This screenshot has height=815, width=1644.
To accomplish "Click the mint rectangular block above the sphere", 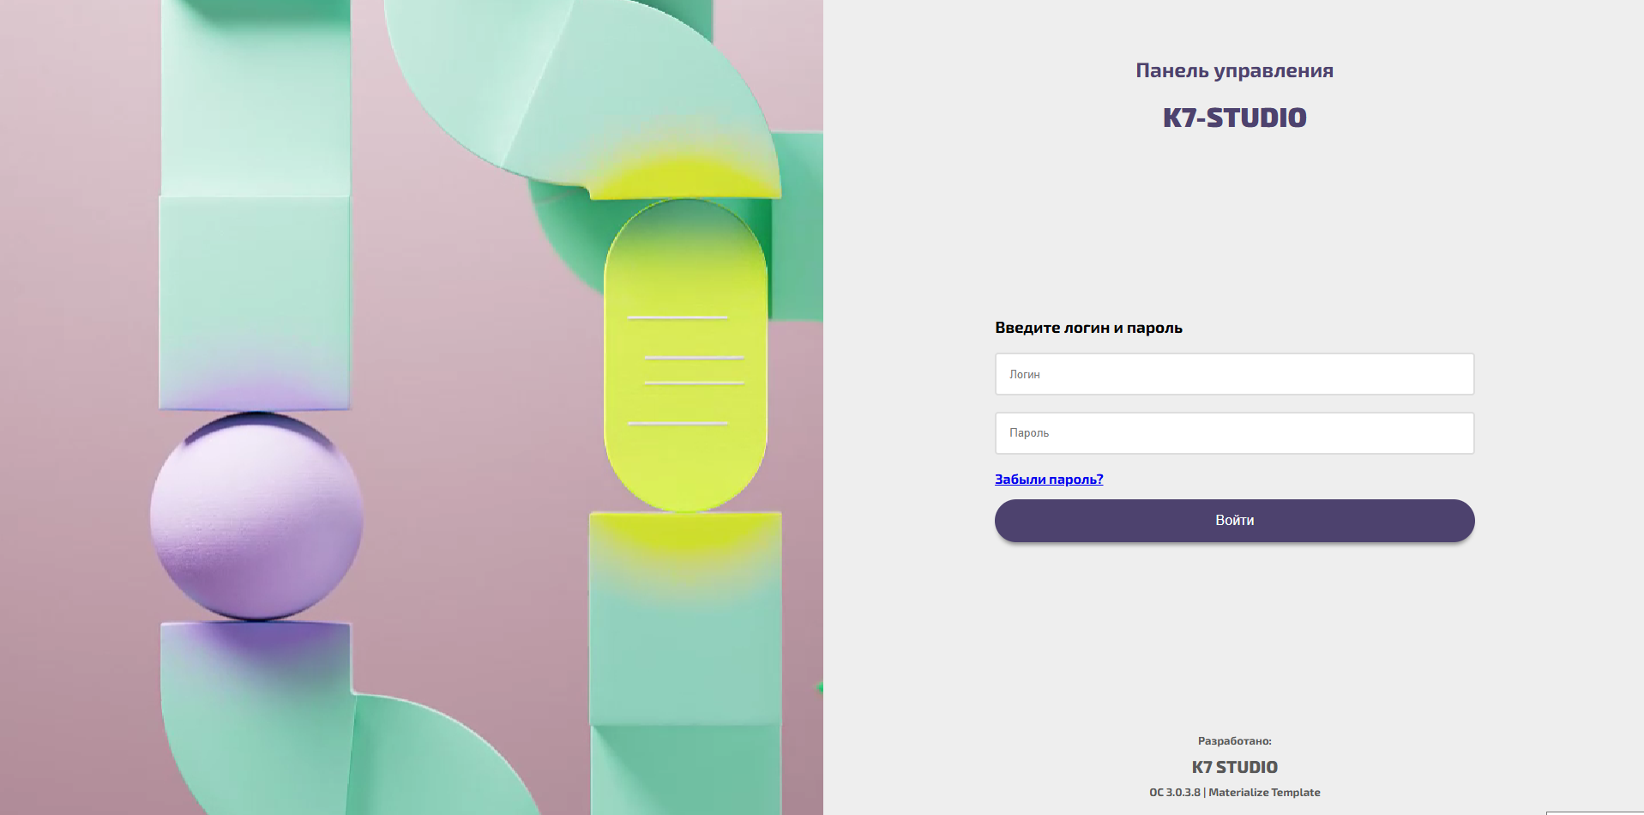I will point(255,300).
